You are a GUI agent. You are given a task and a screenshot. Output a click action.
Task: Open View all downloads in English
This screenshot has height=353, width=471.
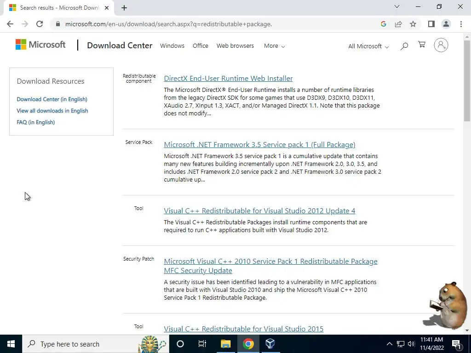click(52, 111)
